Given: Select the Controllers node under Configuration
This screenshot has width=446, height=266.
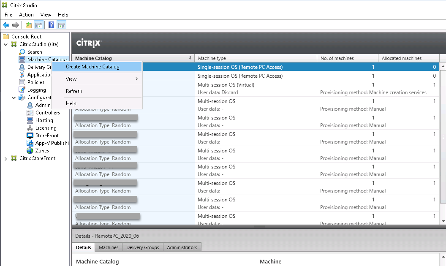Looking at the screenshot, I should click(47, 113).
